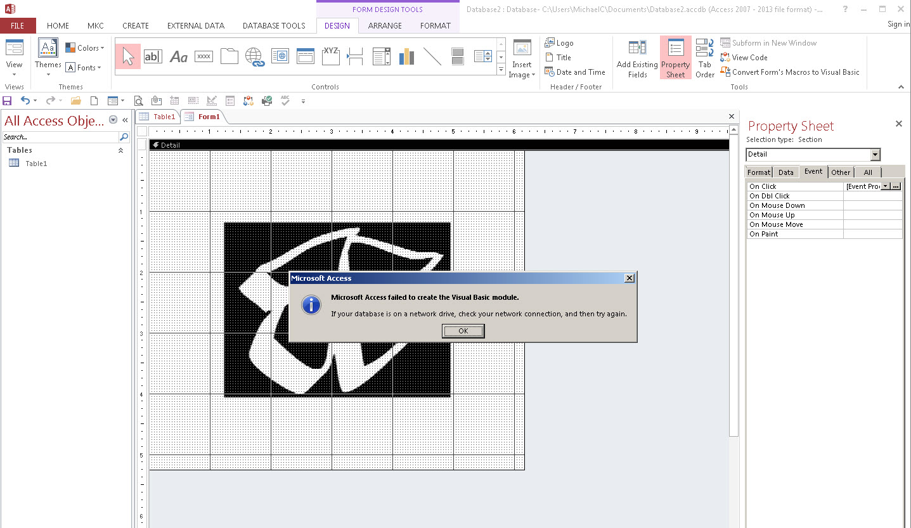Image resolution: width=911 pixels, height=528 pixels.
Task: Toggle the Property Sheet panel off
Action: coord(675,57)
